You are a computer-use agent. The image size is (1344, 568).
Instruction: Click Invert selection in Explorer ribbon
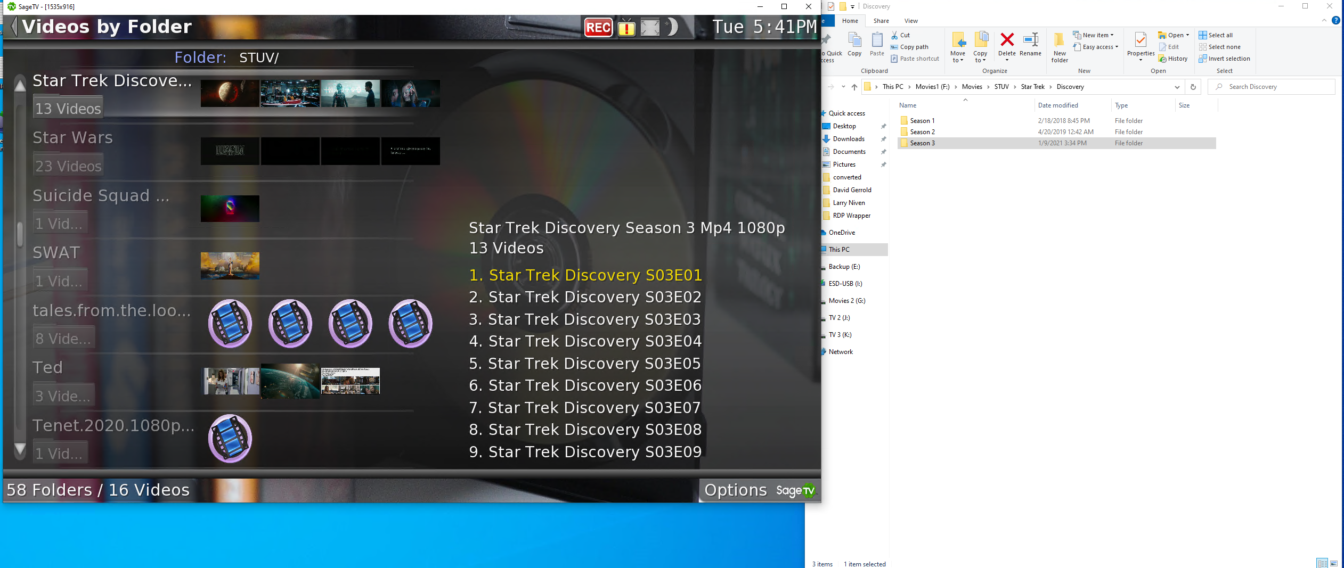1224,59
